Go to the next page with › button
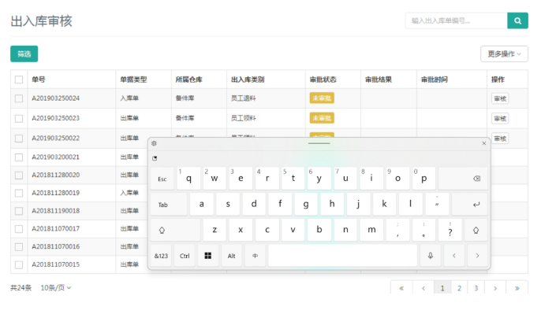The height and width of the screenshot is (314, 541). pos(495,288)
